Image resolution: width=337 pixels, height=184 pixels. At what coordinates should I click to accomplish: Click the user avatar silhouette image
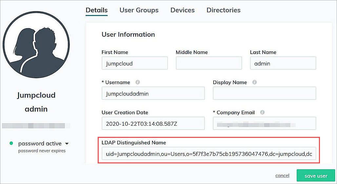[36, 45]
